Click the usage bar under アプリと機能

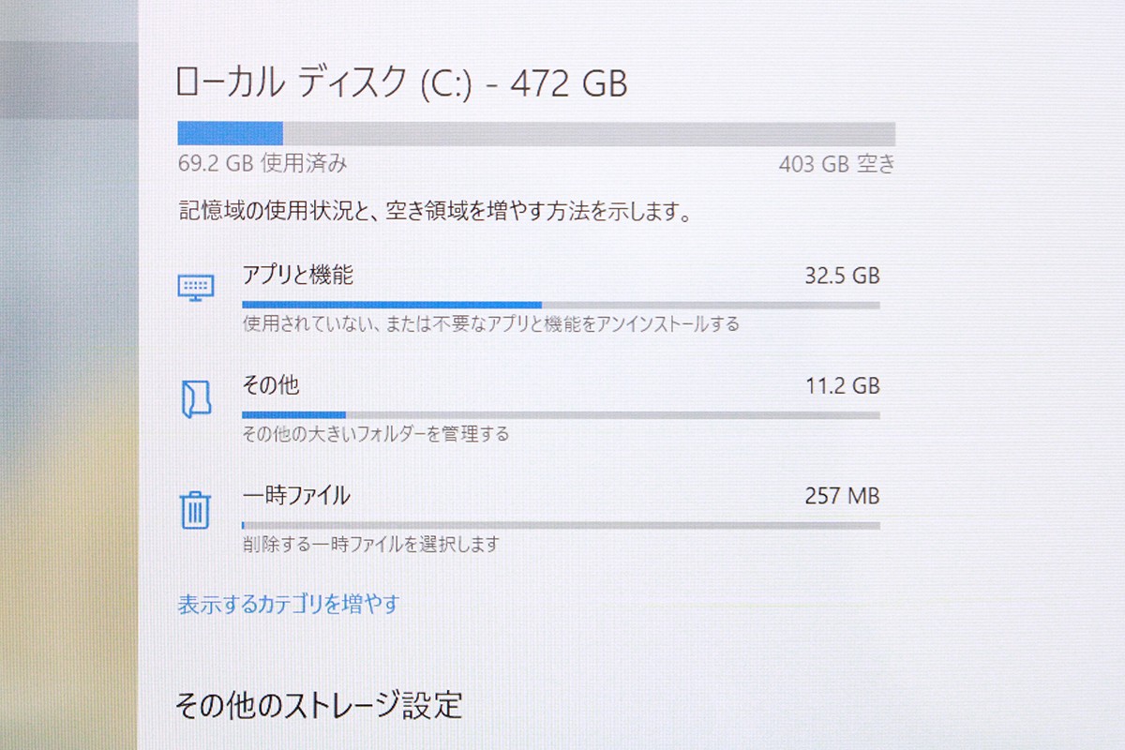(x=561, y=304)
